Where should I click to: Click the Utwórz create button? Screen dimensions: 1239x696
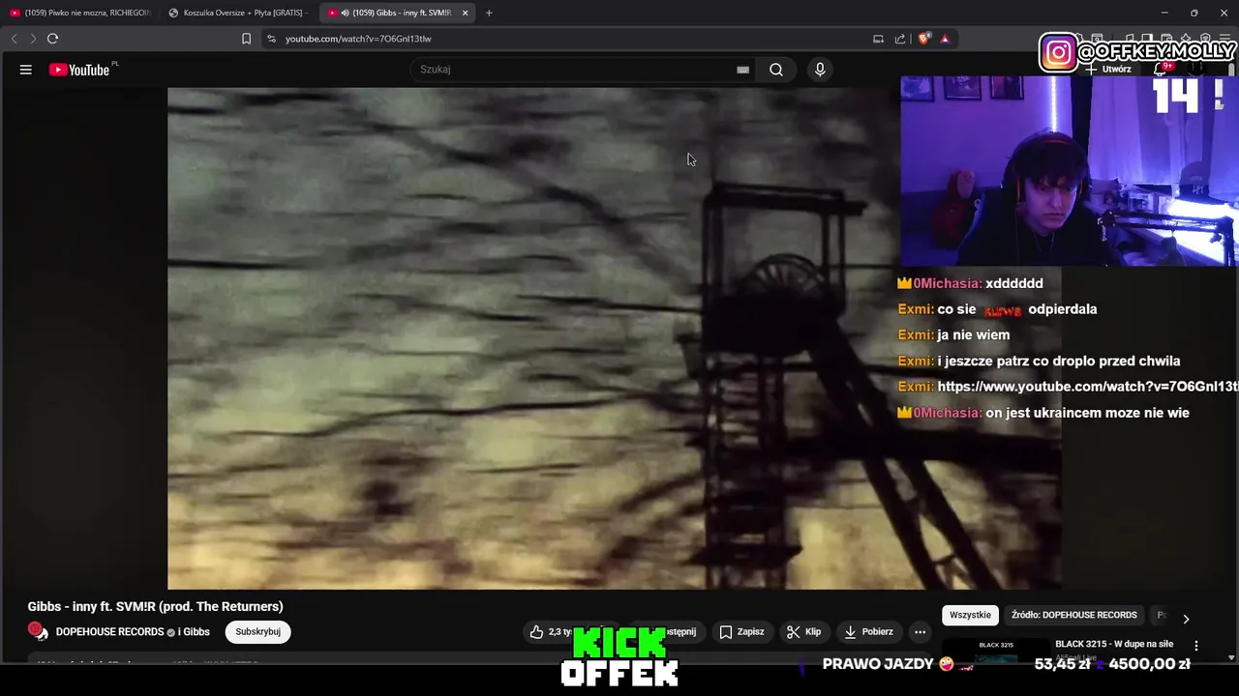pos(1108,70)
